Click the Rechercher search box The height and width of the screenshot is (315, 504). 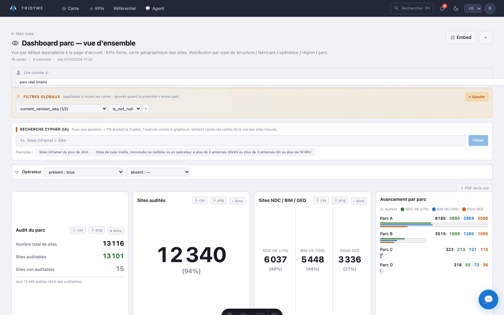pos(412,8)
